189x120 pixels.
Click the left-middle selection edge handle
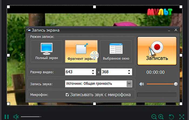[8, 55]
